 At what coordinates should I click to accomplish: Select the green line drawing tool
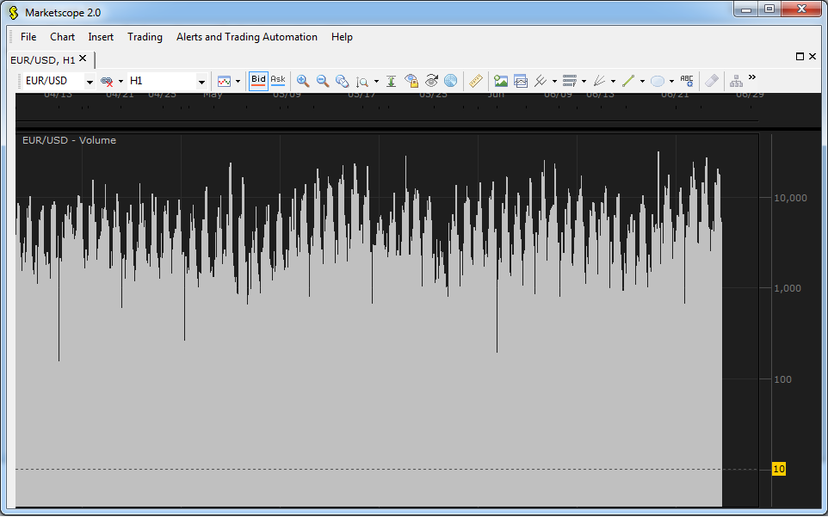(627, 81)
